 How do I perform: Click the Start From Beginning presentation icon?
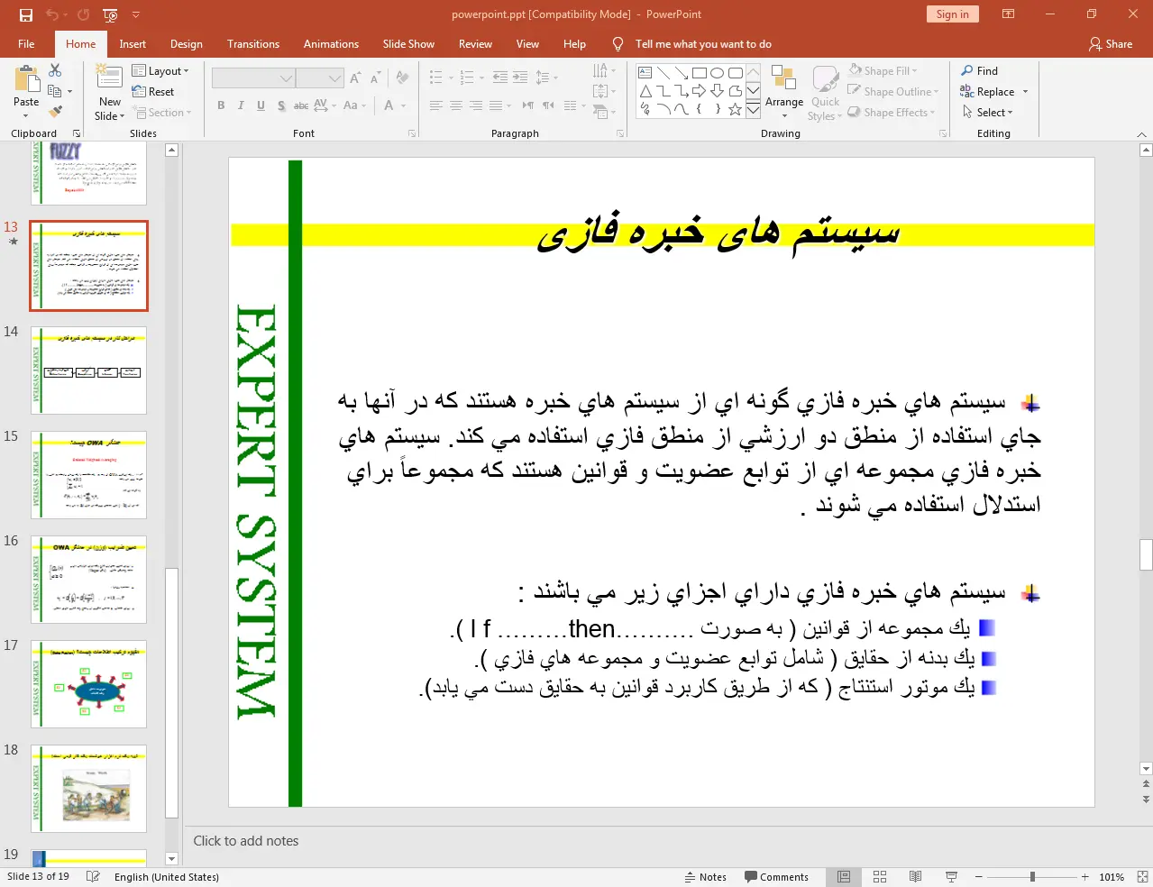(110, 14)
